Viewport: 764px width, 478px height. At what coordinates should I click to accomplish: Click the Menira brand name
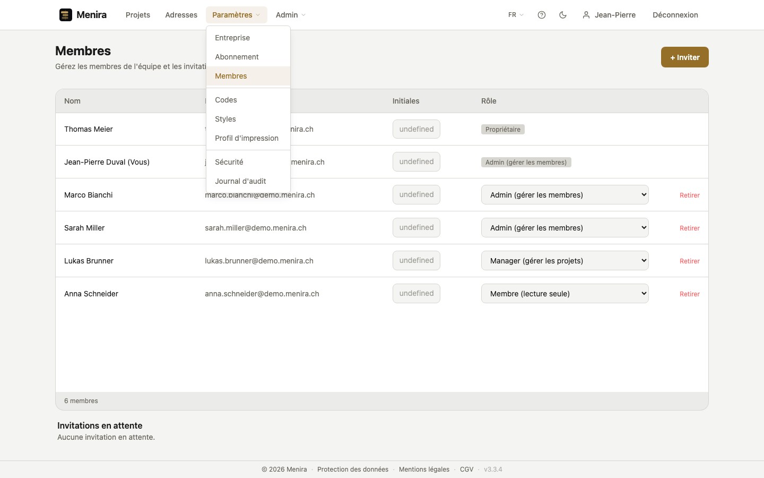[x=91, y=15]
